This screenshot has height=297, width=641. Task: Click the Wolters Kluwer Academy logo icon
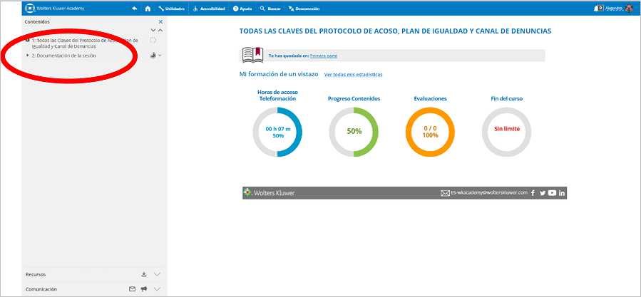(x=30, y=8)
